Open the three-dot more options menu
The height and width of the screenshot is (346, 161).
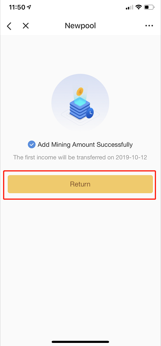149,26
